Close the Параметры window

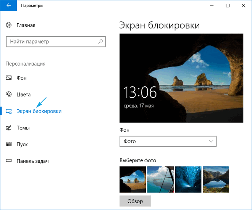pyautogui.click(x=244, y=6)
